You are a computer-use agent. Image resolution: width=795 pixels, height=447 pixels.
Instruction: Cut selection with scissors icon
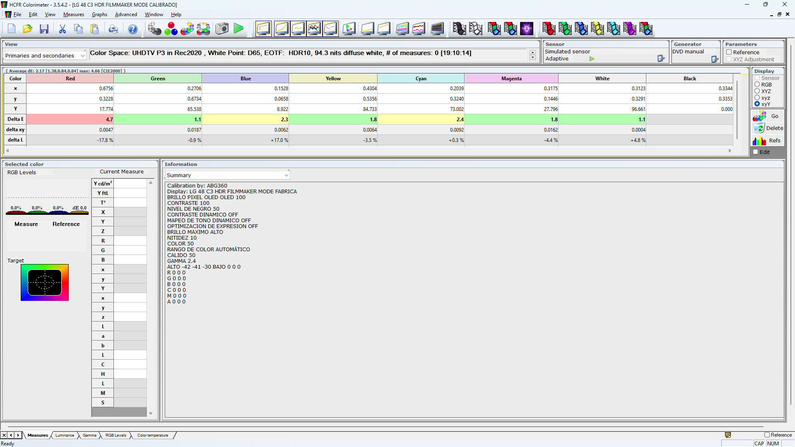coord(63,29)
